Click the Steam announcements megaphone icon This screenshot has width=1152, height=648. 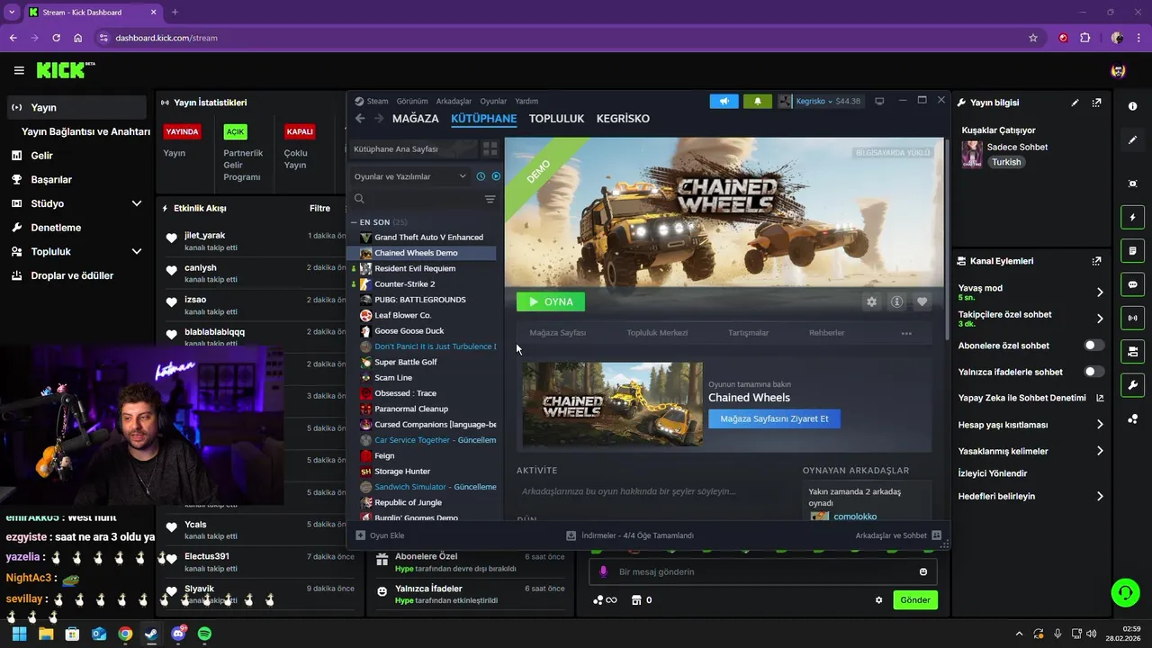pyautogui.click(x=724, y=101)
